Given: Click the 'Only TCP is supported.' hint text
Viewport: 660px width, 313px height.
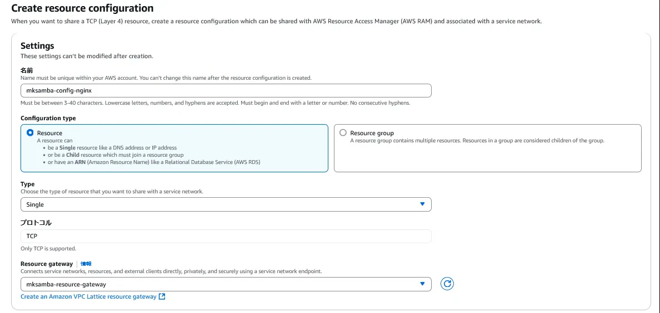Looking at the screenshot, I should pyautogui.click(x=48, y=248).
